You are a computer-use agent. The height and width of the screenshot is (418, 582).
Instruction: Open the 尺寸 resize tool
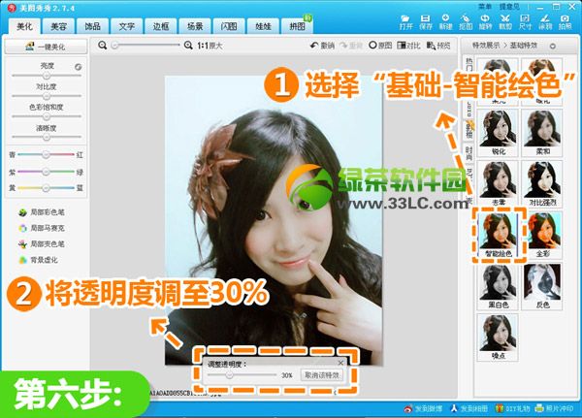pos(525,22)
